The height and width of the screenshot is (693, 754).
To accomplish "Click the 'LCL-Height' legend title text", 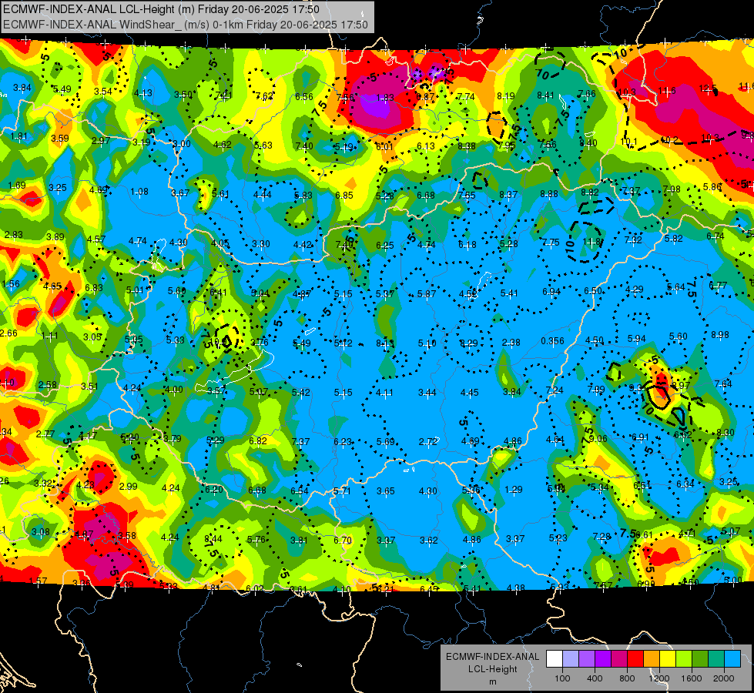I will [492, 669].
